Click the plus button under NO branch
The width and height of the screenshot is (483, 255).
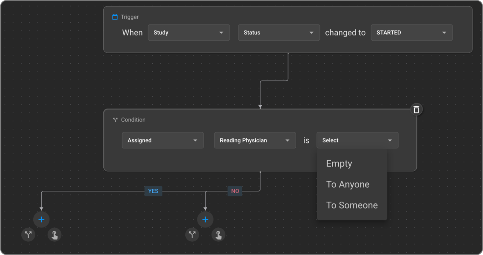coord(205,220)
